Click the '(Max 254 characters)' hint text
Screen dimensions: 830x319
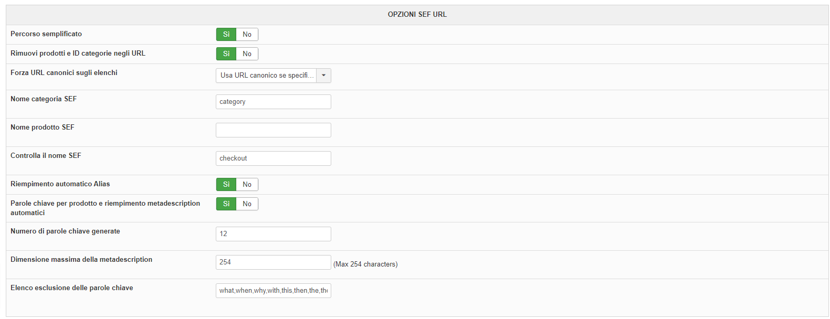(365, 264)
